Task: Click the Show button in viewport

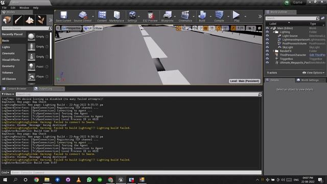Action: pyautogui.click(x=98, y=28)
